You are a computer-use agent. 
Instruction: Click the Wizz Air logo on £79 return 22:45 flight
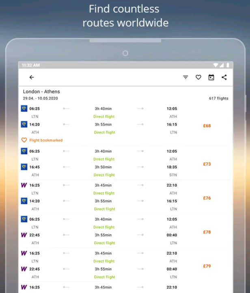[x=24, y=269]
